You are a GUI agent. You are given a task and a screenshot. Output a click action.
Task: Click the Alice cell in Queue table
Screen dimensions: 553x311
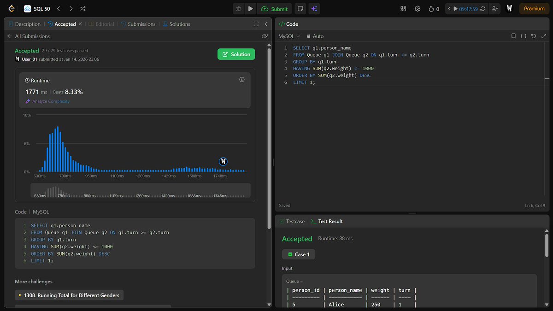point(336,305)
